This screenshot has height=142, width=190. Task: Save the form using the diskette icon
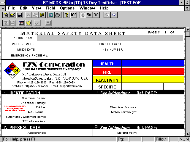click(19, 15)
